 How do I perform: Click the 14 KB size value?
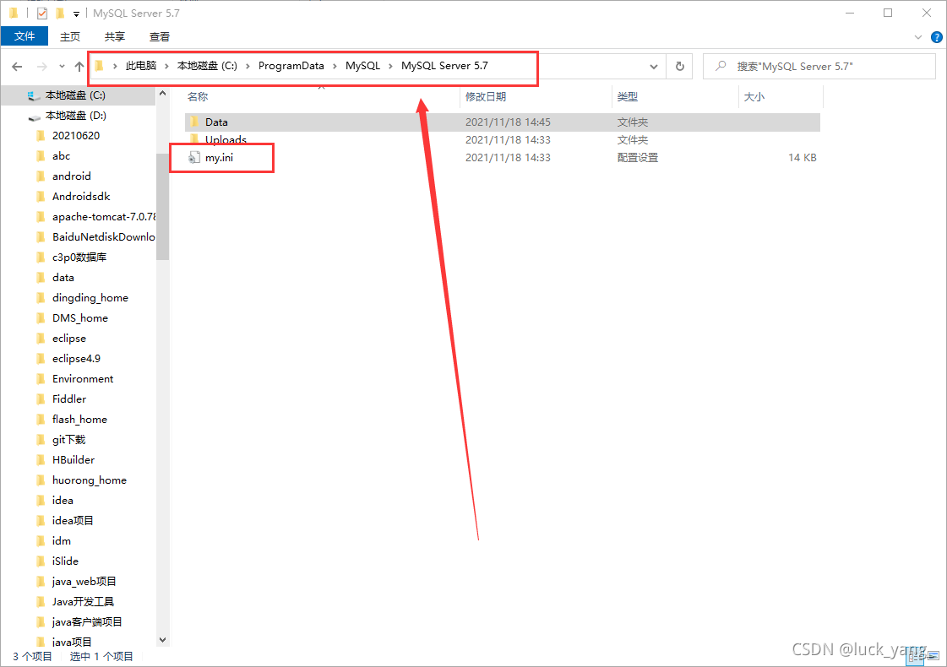pos(802,158)
